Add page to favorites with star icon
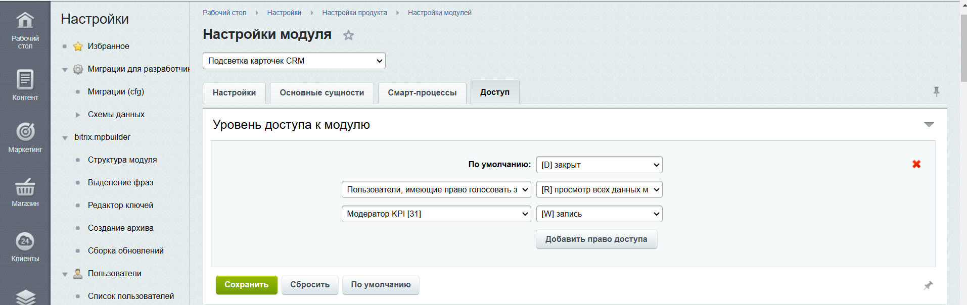The image size is (967, 305). [x=348, y=35]
